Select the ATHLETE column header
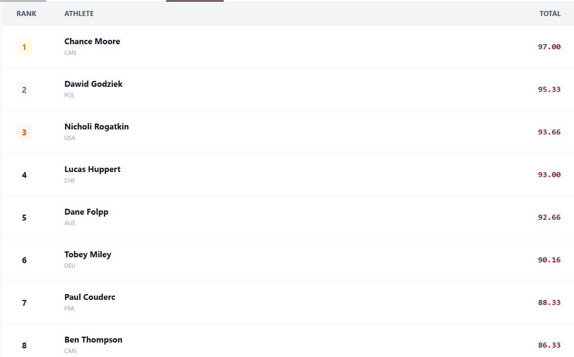Screen dimensions: 574x357 tap(79, 14)
